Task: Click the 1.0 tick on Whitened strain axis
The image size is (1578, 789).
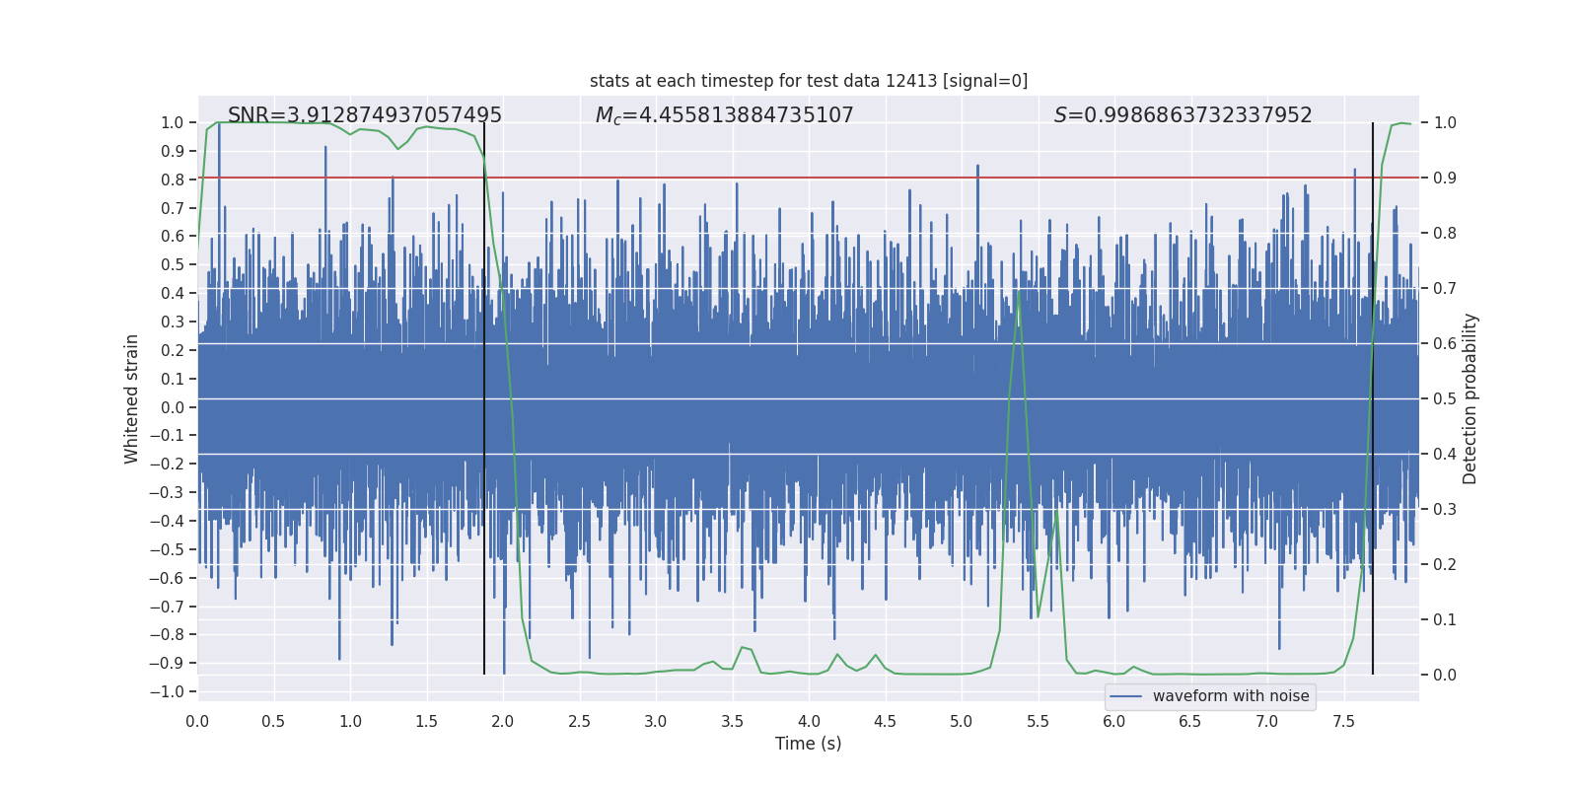Action: point(172,123)
